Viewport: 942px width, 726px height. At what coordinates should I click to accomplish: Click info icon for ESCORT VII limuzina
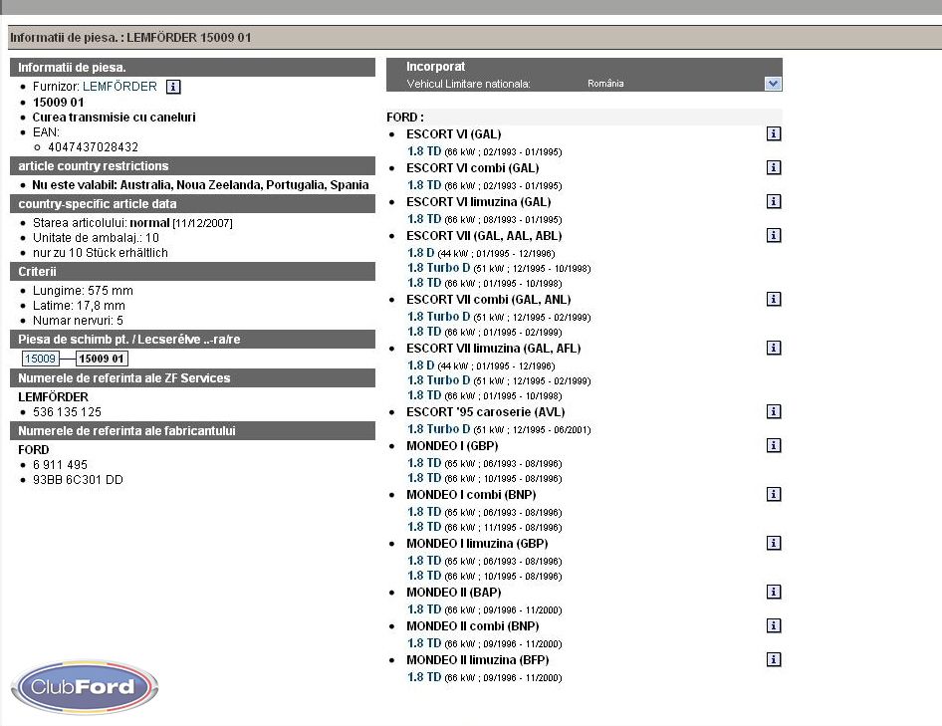774,349
